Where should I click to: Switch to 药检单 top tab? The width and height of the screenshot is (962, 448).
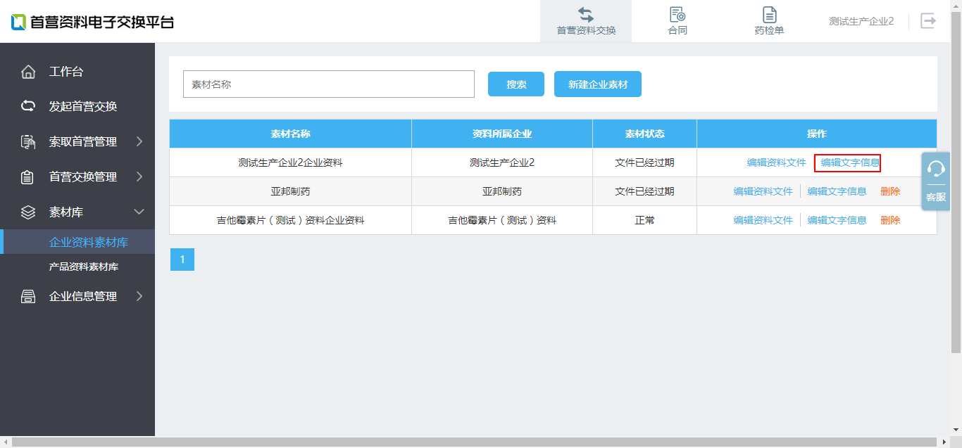click(x=769, y=21)
